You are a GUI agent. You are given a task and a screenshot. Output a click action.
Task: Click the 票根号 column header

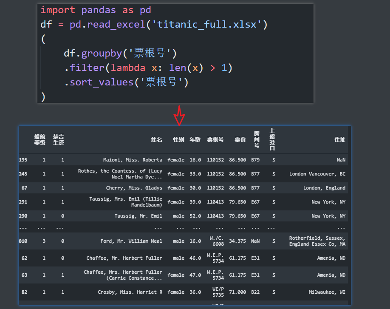215,139
